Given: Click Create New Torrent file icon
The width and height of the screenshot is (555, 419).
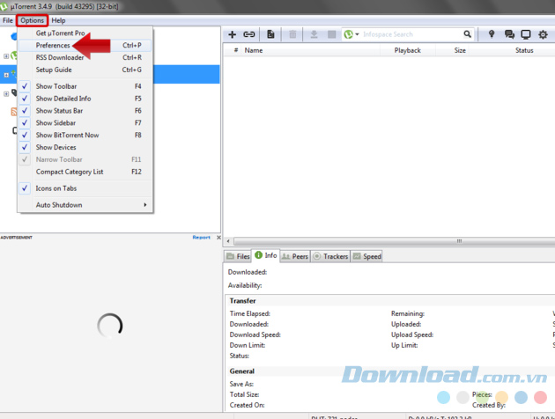Looking at the screenshot, I should [270, 34].
